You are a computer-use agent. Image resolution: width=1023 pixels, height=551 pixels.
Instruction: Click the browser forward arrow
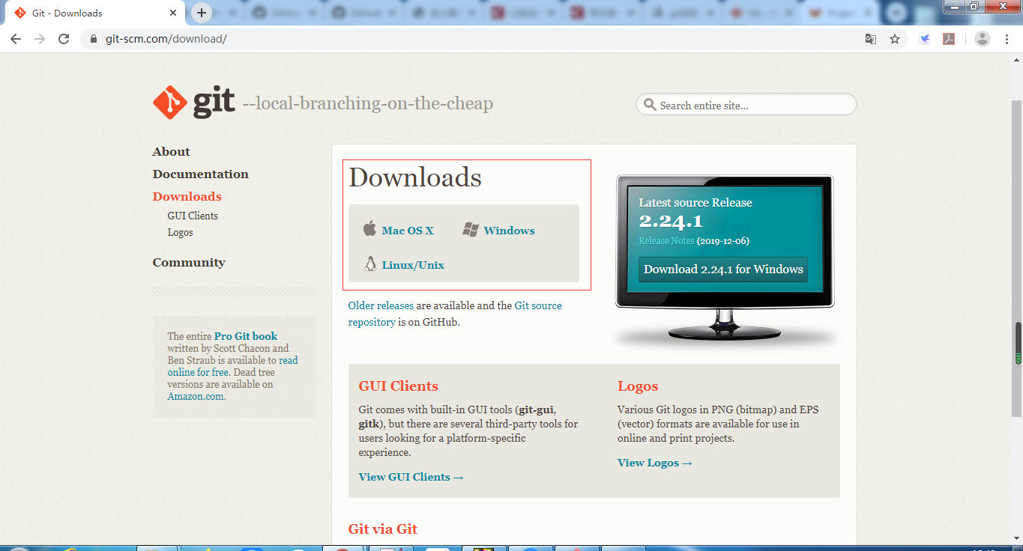coord(40,39)
